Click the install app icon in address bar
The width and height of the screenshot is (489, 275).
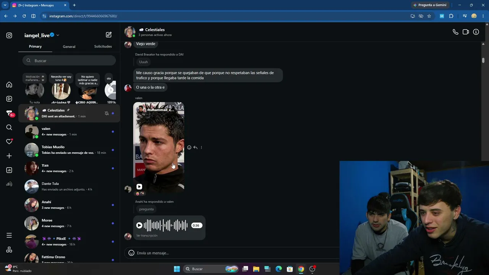pos(413,16)
